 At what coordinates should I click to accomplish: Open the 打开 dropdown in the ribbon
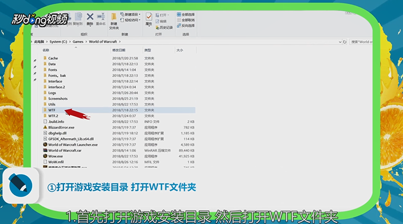[162, 15]
